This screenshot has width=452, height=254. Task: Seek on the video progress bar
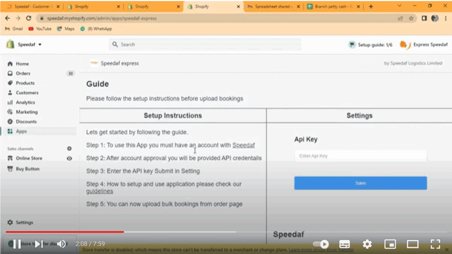[226, 232]
